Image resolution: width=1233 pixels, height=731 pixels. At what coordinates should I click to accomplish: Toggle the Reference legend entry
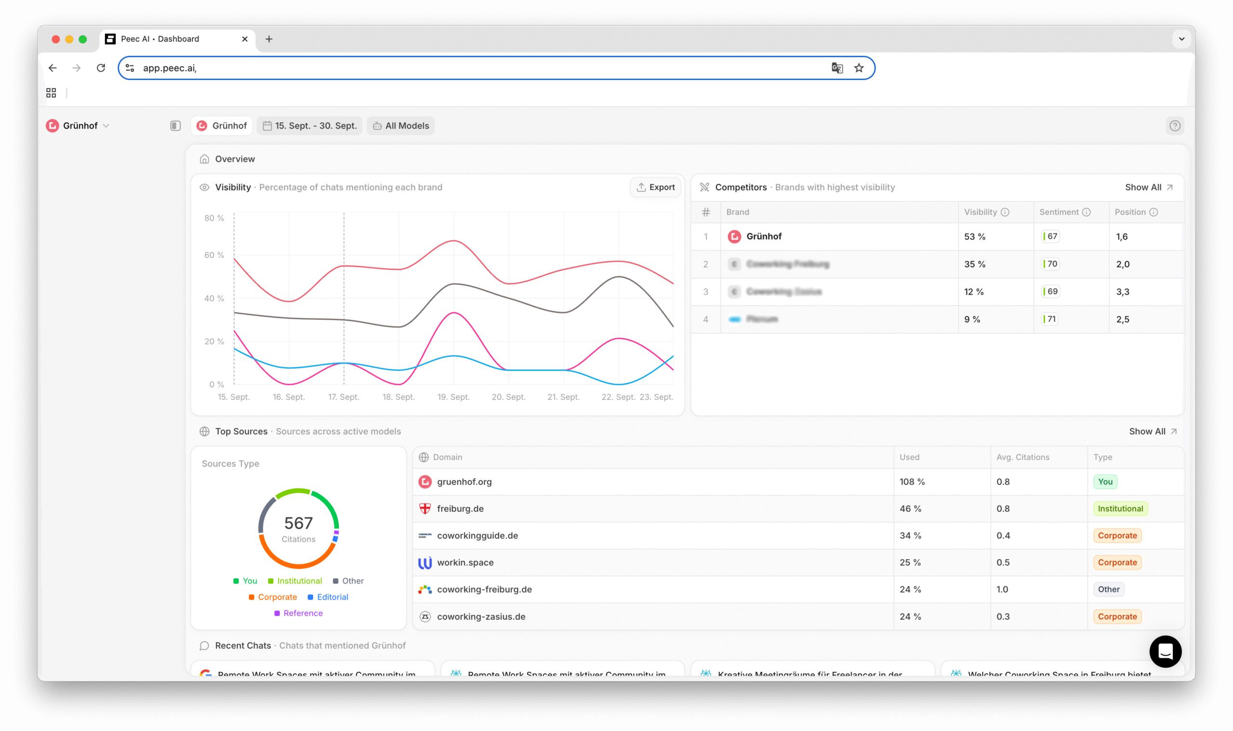click(x=298, y=613)
